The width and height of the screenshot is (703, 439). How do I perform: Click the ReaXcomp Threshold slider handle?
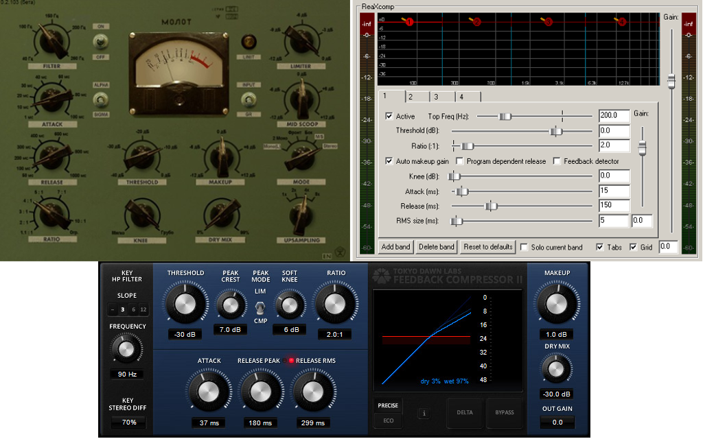pyautogui.click(x=556, y=131)
